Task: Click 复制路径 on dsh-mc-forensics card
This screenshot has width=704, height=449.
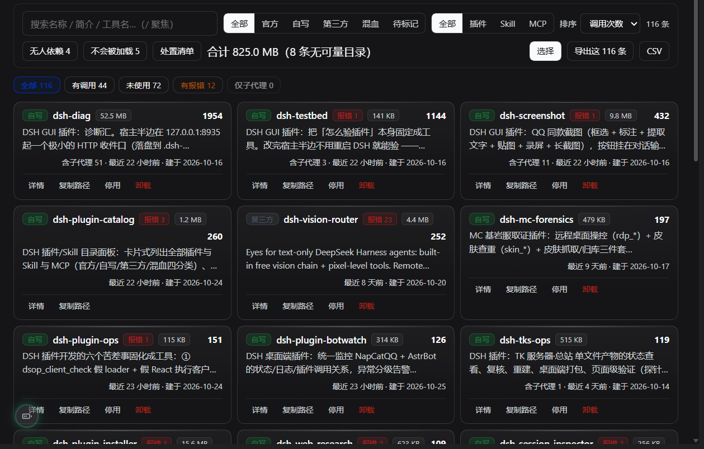Action: click(x=522, y=289)
